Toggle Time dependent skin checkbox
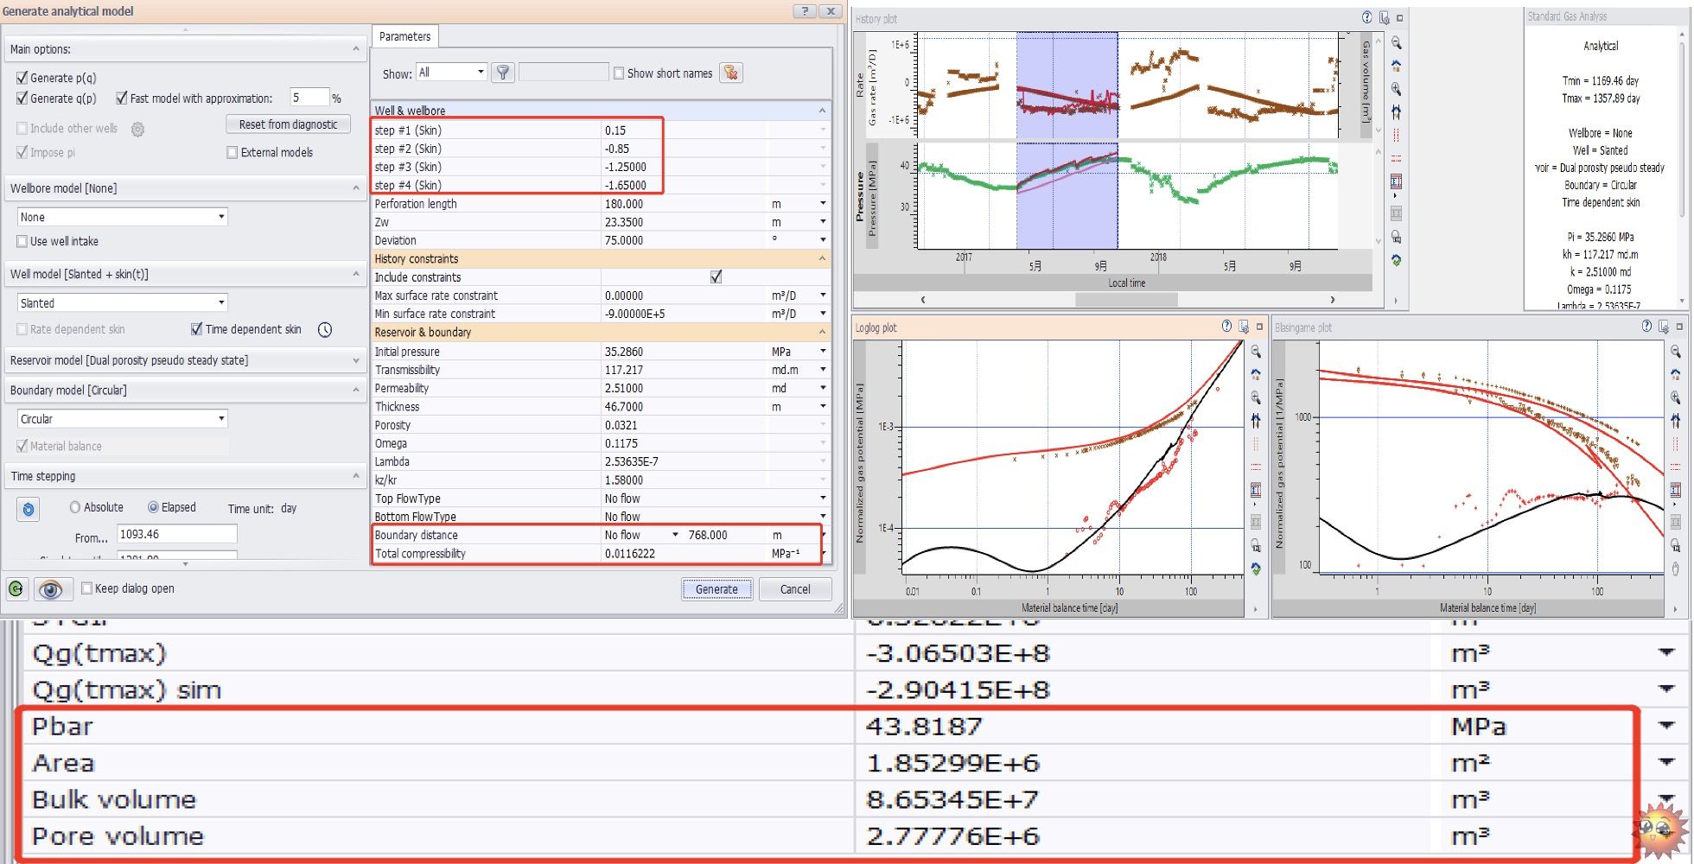 pos(196,329)
